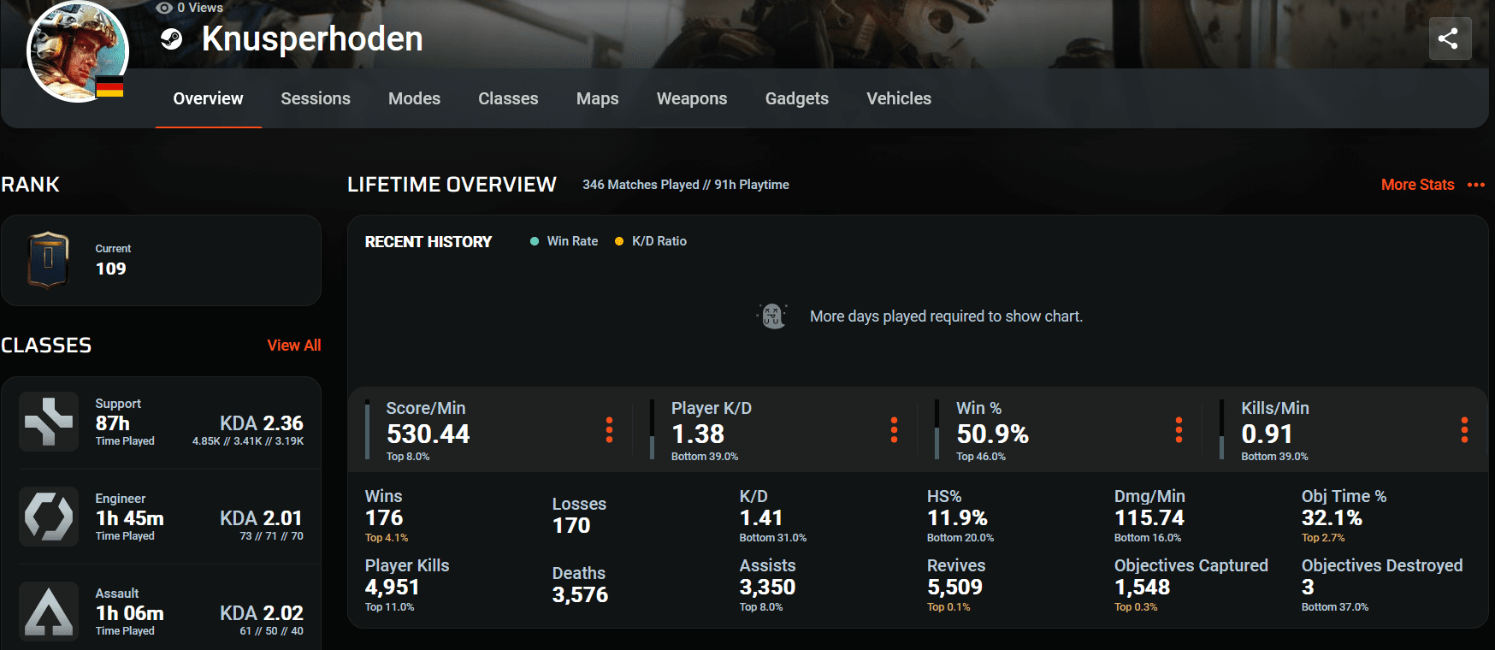Screen dimensions: 1495x650
Task: Open Player K/D options menu
Action: click(x=894, y=430)
